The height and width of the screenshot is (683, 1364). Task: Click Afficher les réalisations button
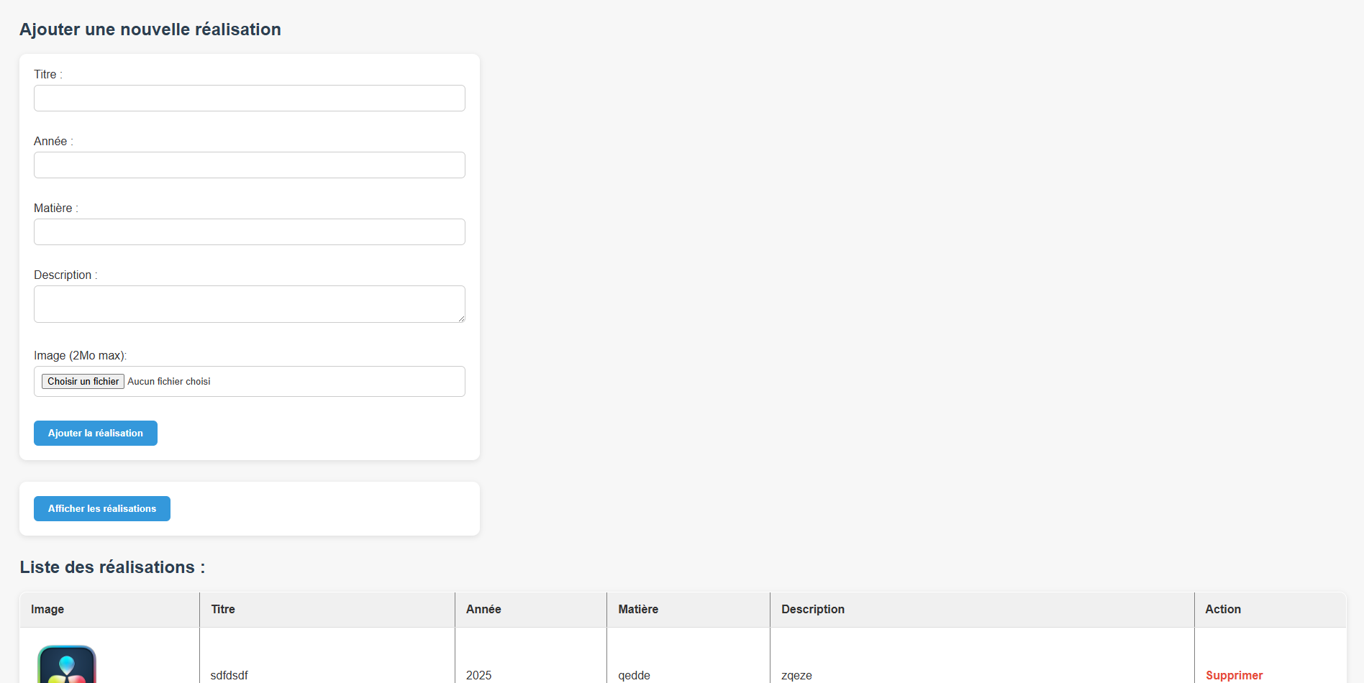pos(102,509)
